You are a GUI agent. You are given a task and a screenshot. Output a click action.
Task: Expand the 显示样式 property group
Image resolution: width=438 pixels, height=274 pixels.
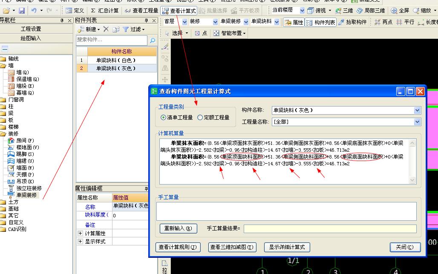(x=80, y=241)
